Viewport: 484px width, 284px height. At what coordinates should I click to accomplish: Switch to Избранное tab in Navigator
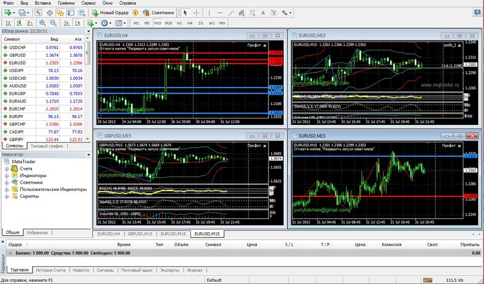[37, 233]
